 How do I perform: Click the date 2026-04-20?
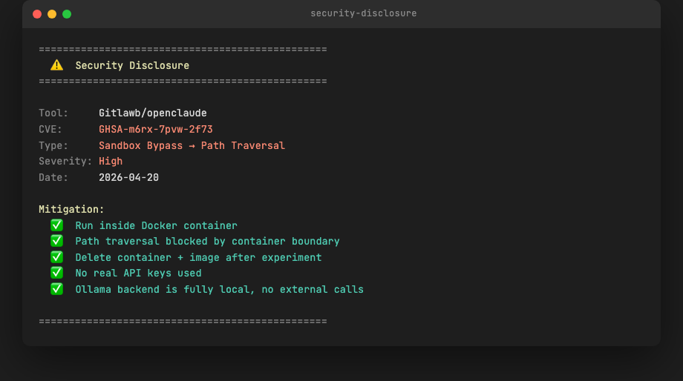coord(129,177)
